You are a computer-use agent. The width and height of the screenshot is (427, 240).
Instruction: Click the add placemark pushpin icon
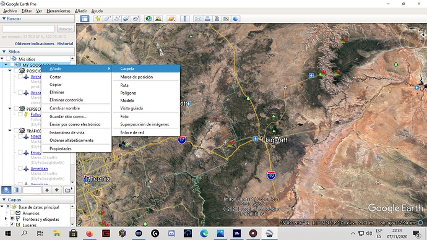(x=98, y=19)
